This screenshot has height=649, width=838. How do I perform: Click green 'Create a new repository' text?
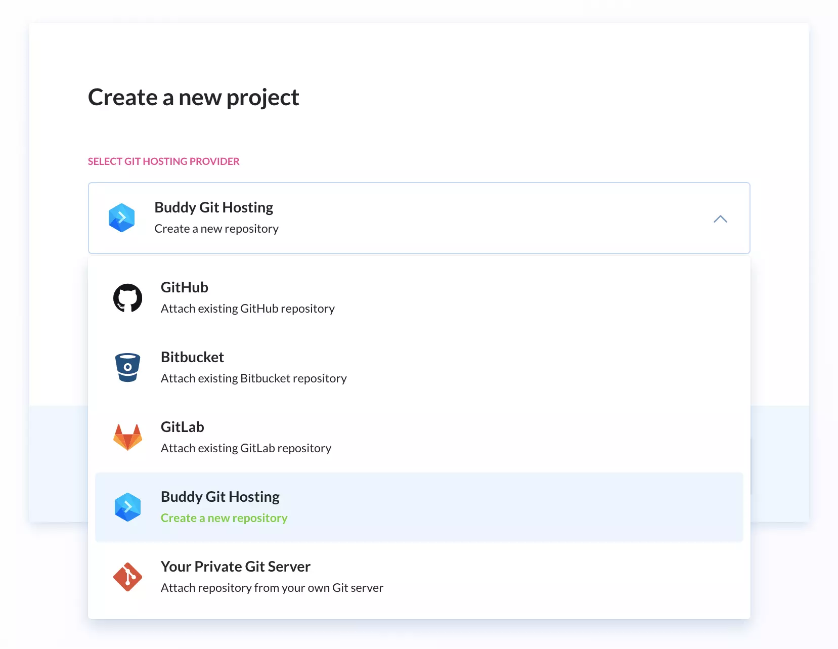coord(224,518)
